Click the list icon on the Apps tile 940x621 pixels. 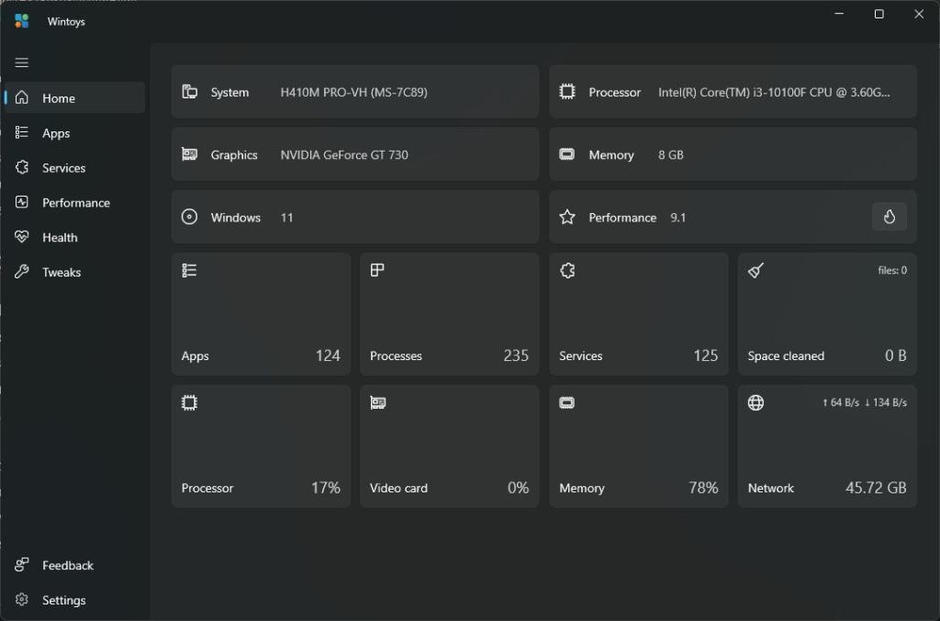tap(190, 270)
